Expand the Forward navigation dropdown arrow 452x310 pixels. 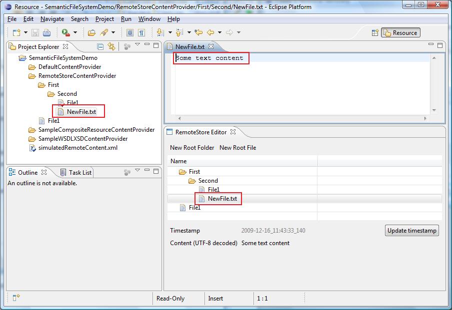click(x=239, y=32)
